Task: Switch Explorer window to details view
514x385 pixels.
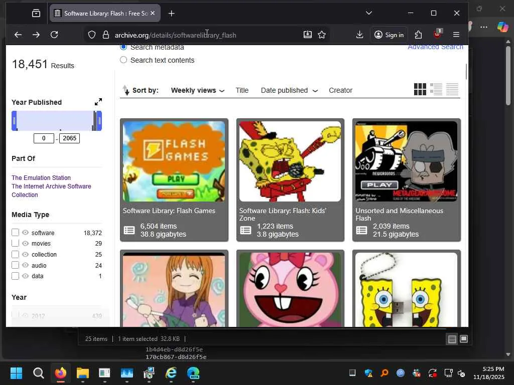Action: point(452,339)
